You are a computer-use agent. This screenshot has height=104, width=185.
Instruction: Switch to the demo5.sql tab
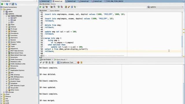pos(98,1)
